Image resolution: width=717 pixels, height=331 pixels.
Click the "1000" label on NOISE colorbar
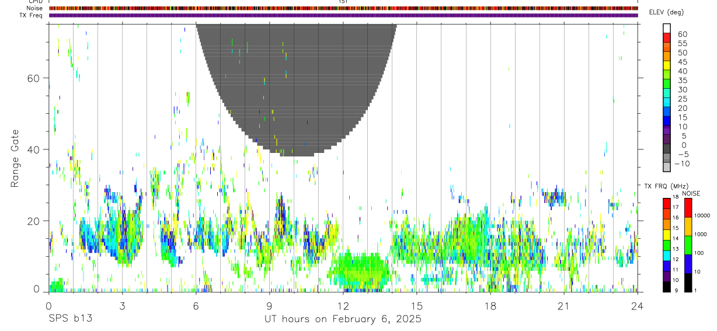tap(701, 234)
